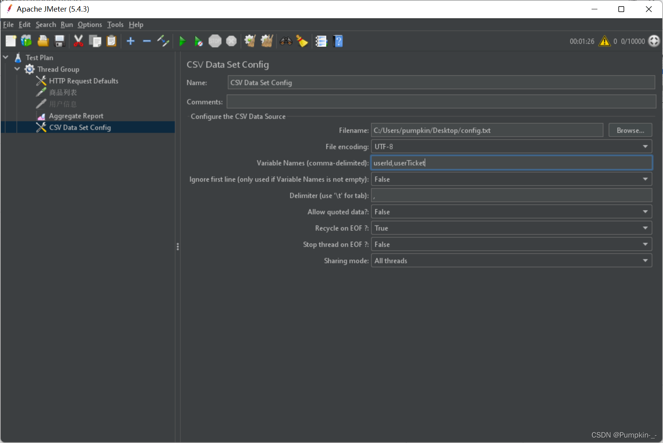This screenshot has height=443, width=663.
Task: Click the Browse... button
Action: coord(630,130)
